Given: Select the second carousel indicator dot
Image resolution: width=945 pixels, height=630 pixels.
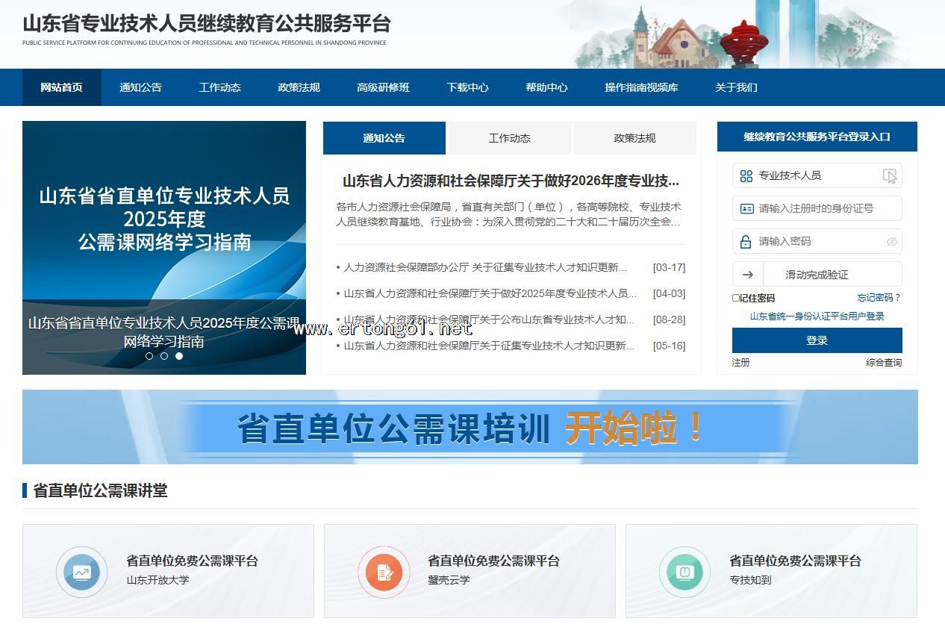Looking at the screenshot, I should 164,356.
